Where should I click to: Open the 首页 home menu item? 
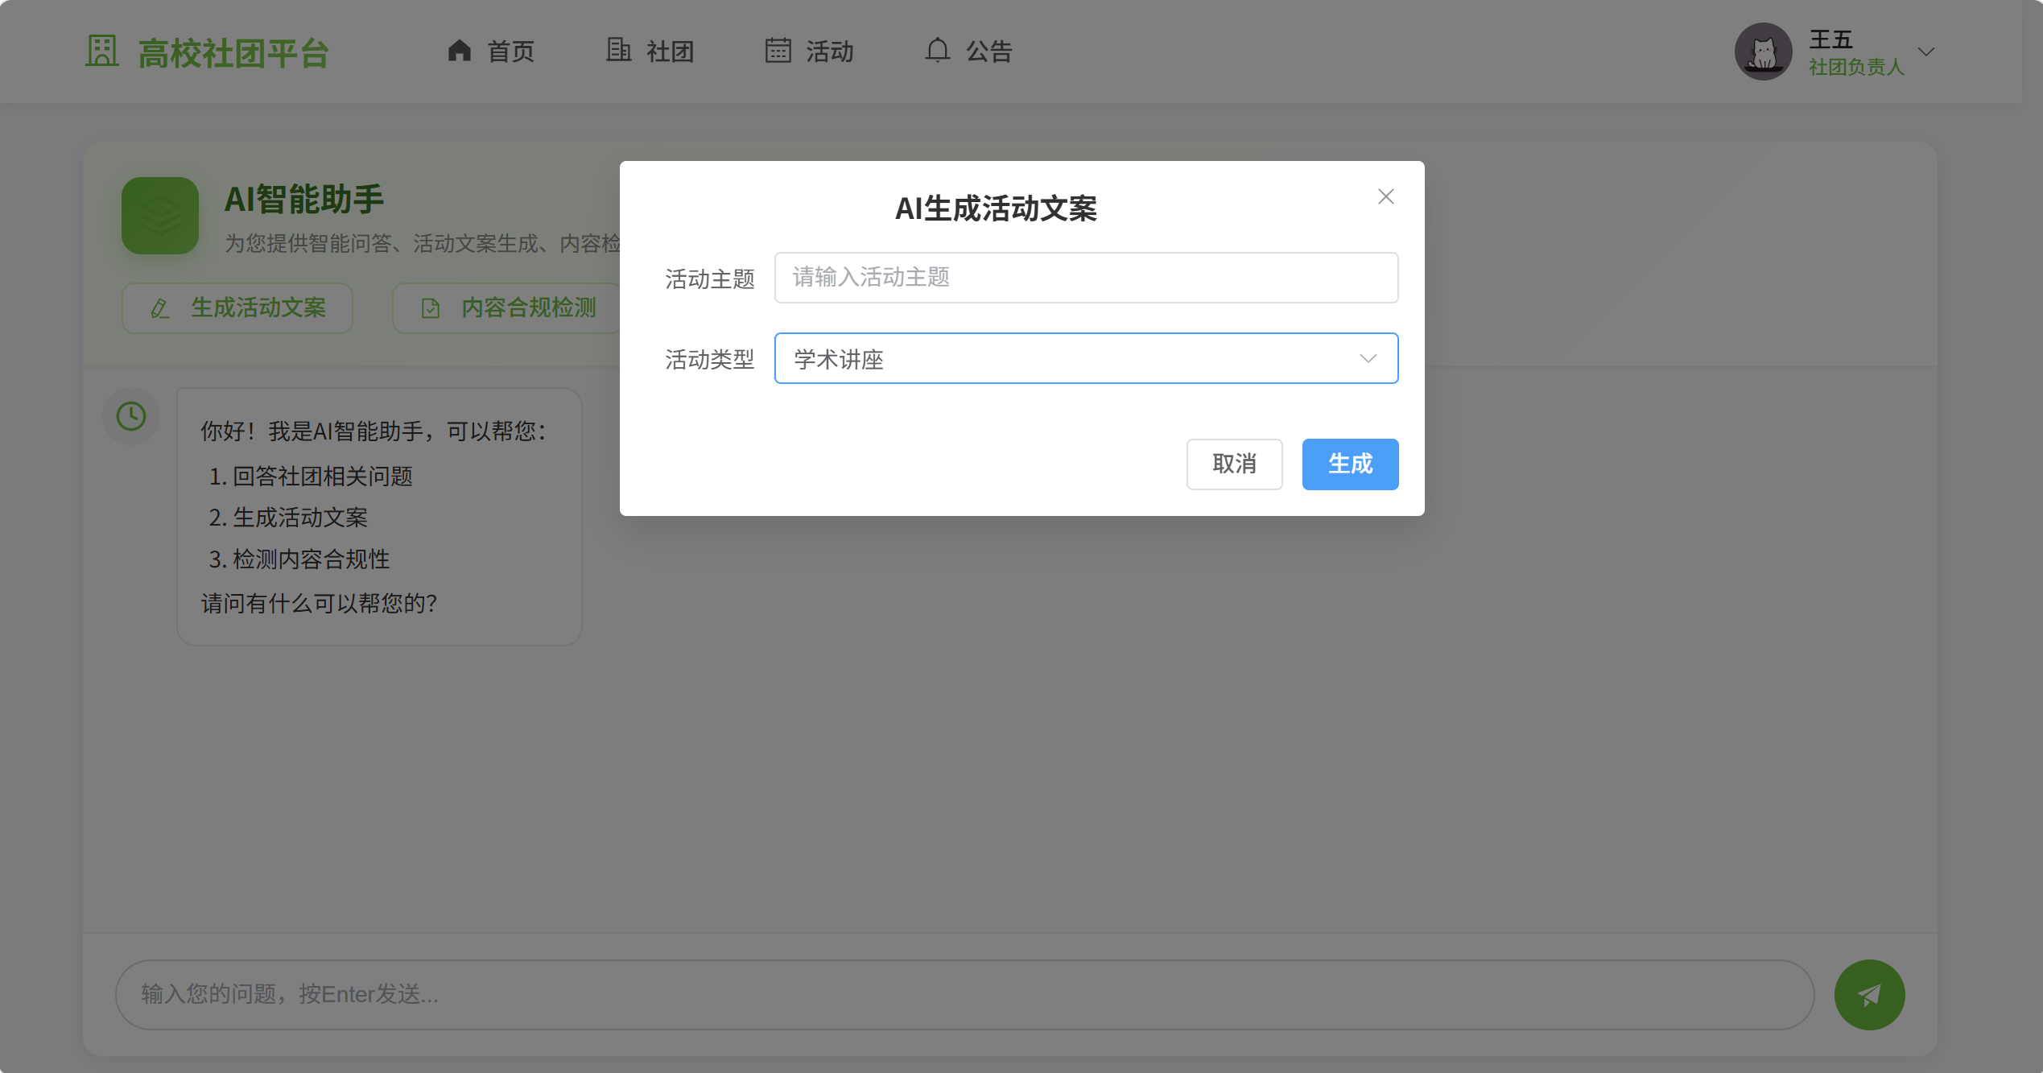tap(491, 52)
